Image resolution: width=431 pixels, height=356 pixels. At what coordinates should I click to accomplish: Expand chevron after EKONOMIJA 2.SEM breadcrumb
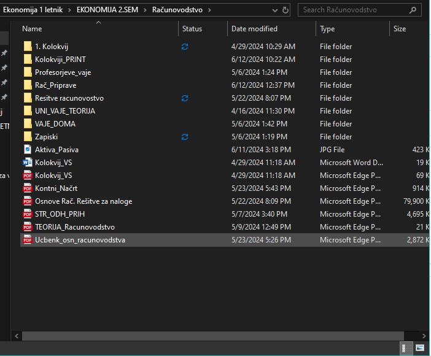pyautogui.click(x=146, y=10)
